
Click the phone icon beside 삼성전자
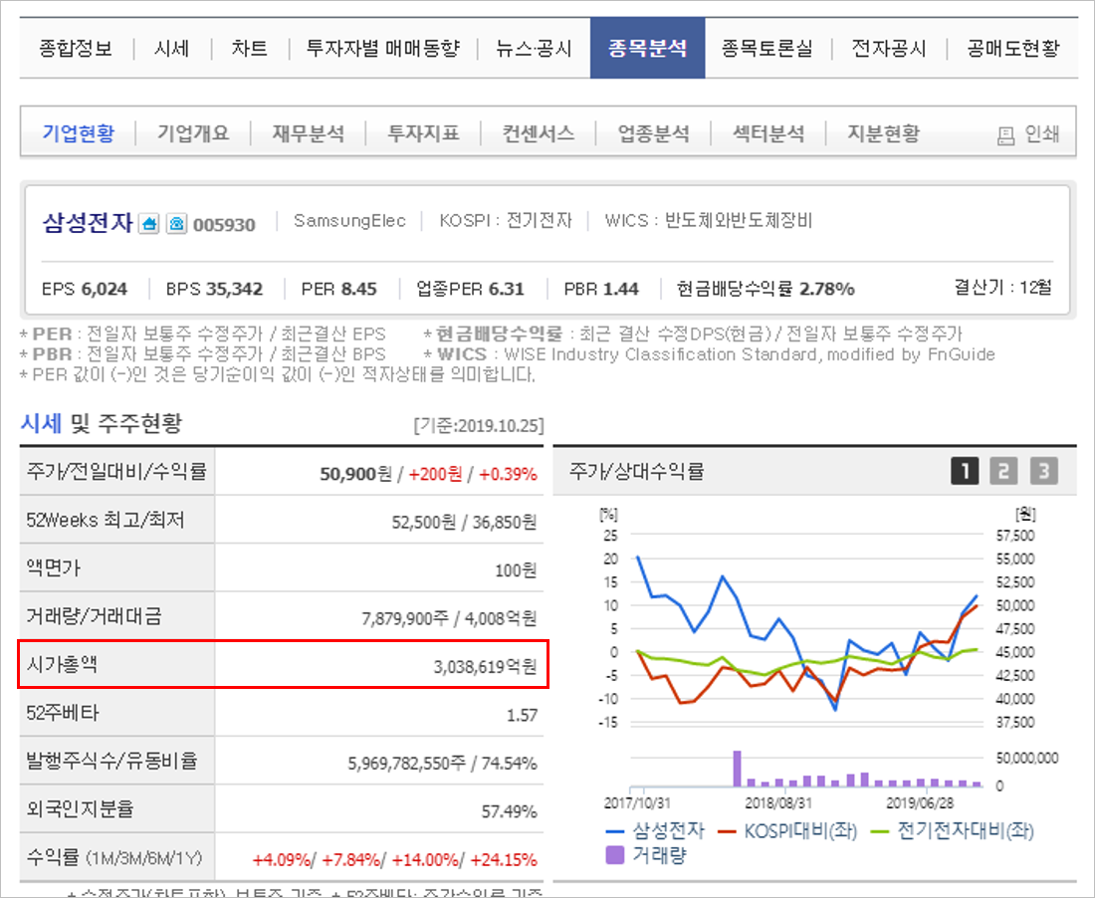point(176,224)
